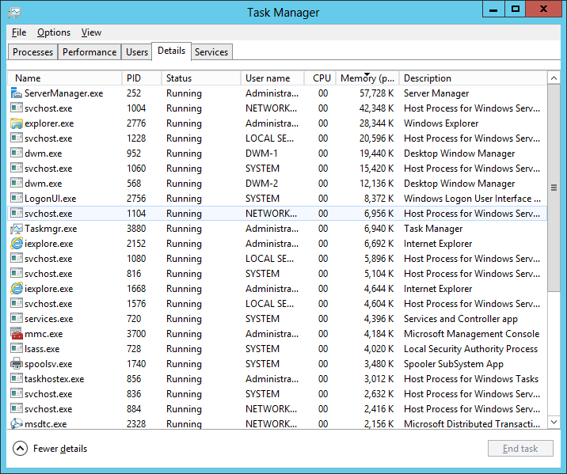The width and height of the screenshot is (567, 474).
Task: Click svchost.exe icon with PID 1060
Action: [x=17, y=169]
